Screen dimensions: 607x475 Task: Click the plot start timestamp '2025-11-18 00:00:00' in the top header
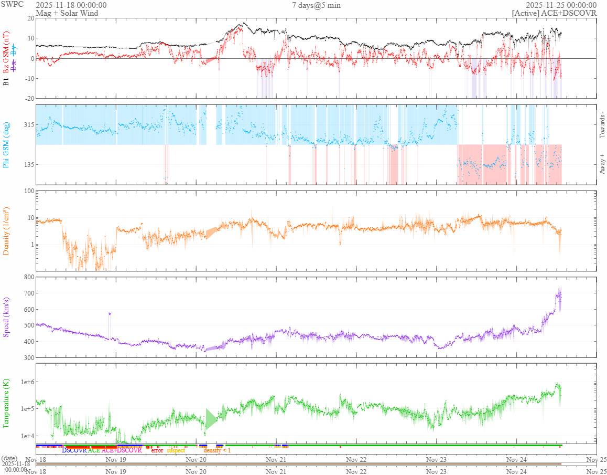(71, 5)
